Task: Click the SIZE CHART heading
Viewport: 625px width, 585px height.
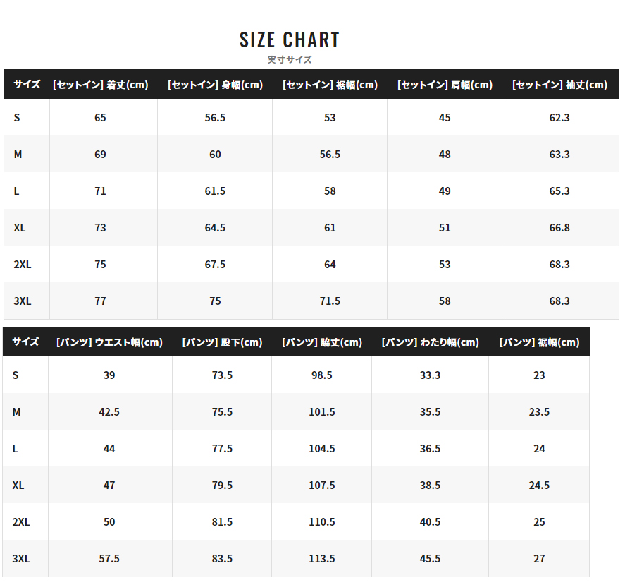Action: pos(290,40)
